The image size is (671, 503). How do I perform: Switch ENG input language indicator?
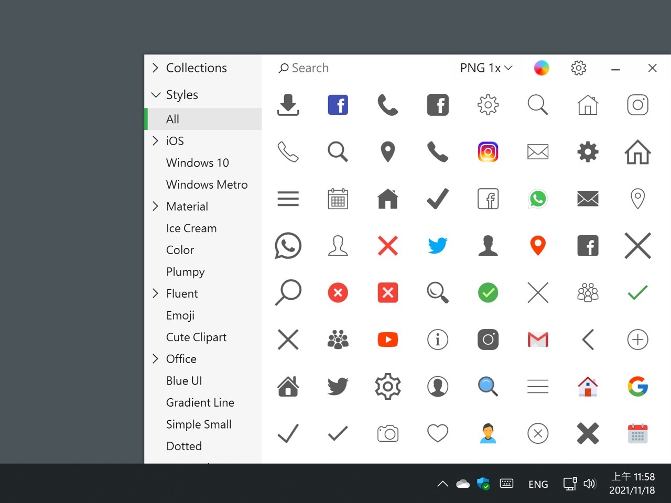[x=538, y=484]
